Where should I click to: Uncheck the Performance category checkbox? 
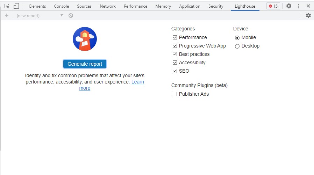(175, 37)
